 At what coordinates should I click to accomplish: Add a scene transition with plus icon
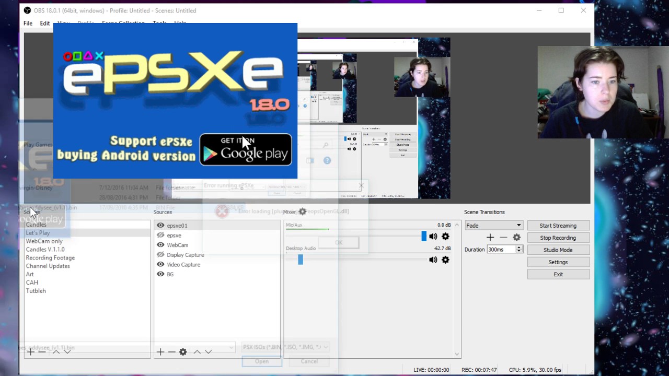490,238
